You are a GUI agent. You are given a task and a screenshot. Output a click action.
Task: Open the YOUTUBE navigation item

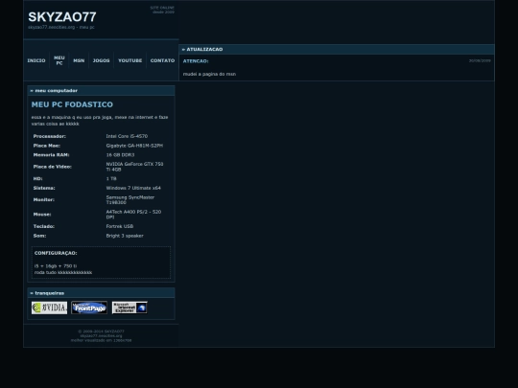pos(130,60)
